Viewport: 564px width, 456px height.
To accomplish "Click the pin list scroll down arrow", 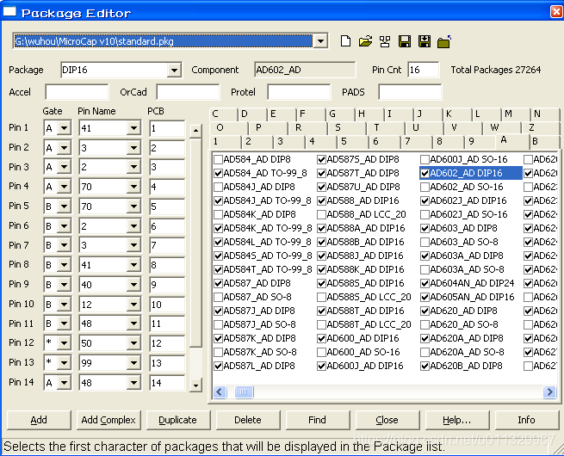I will [195, 385].
